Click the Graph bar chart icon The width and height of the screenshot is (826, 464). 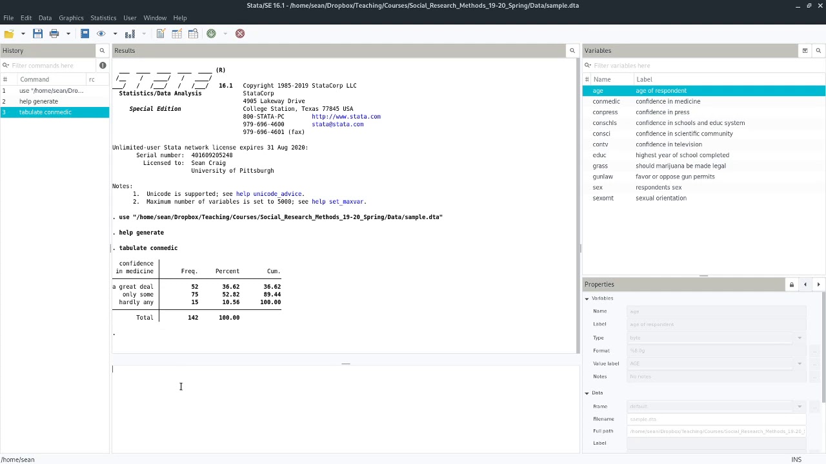click(x=130, y=34)
